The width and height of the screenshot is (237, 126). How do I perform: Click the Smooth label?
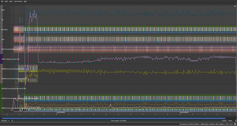[x=4, y=121]
